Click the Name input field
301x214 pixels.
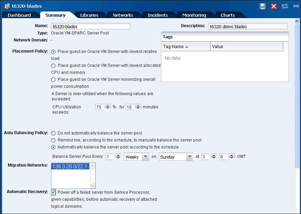point(91,26)
